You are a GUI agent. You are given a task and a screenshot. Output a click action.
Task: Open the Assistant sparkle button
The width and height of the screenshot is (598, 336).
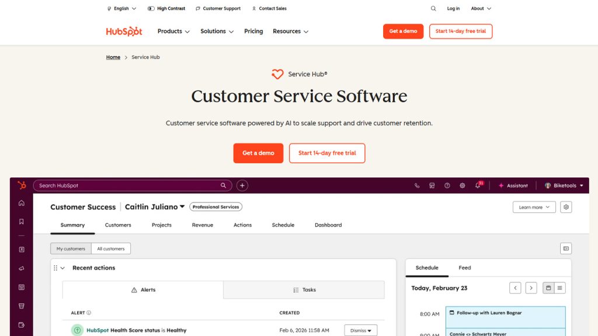pyautogui.click(x=513, y=185)
